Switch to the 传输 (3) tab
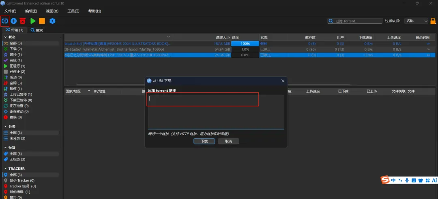This screenshot has height=199, width=438. coord(15,30)
